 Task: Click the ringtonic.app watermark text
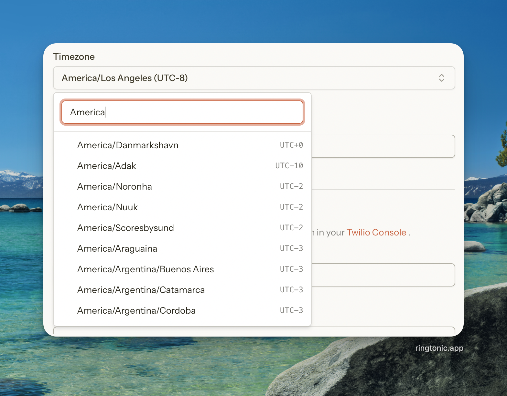[x=439, y=348]
